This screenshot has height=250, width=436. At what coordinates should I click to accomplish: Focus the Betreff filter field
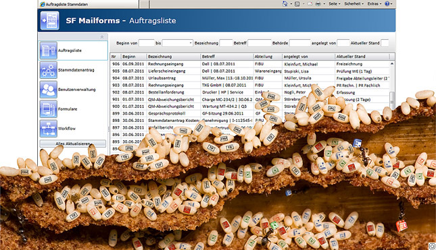click(x=259, y=43)
